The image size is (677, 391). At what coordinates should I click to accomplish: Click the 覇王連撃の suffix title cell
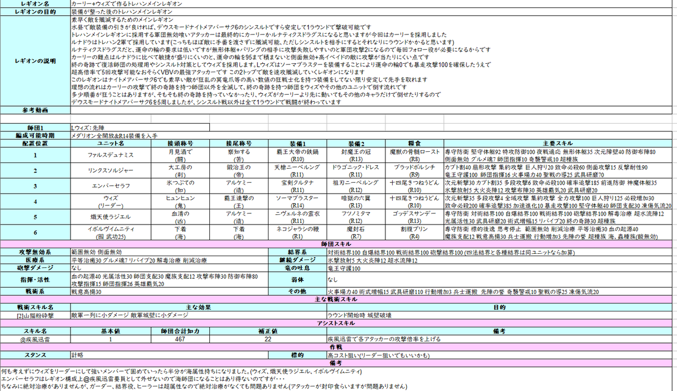point(238,202)
